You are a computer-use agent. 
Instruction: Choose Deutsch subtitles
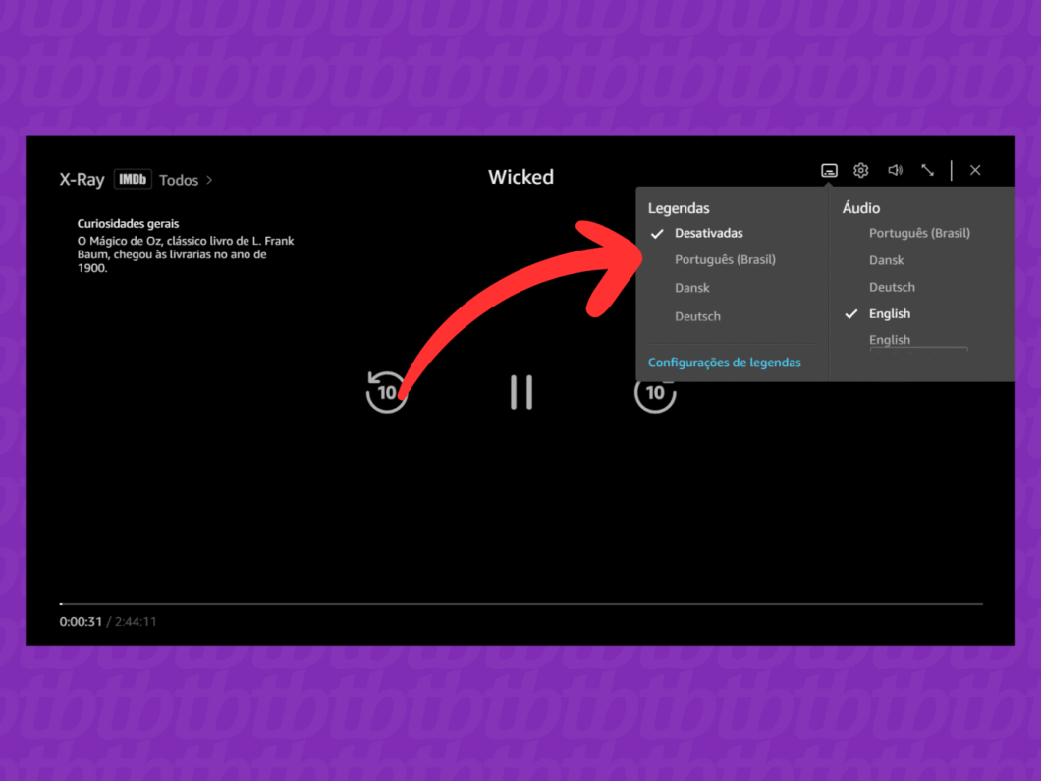[x=697, y=316]
